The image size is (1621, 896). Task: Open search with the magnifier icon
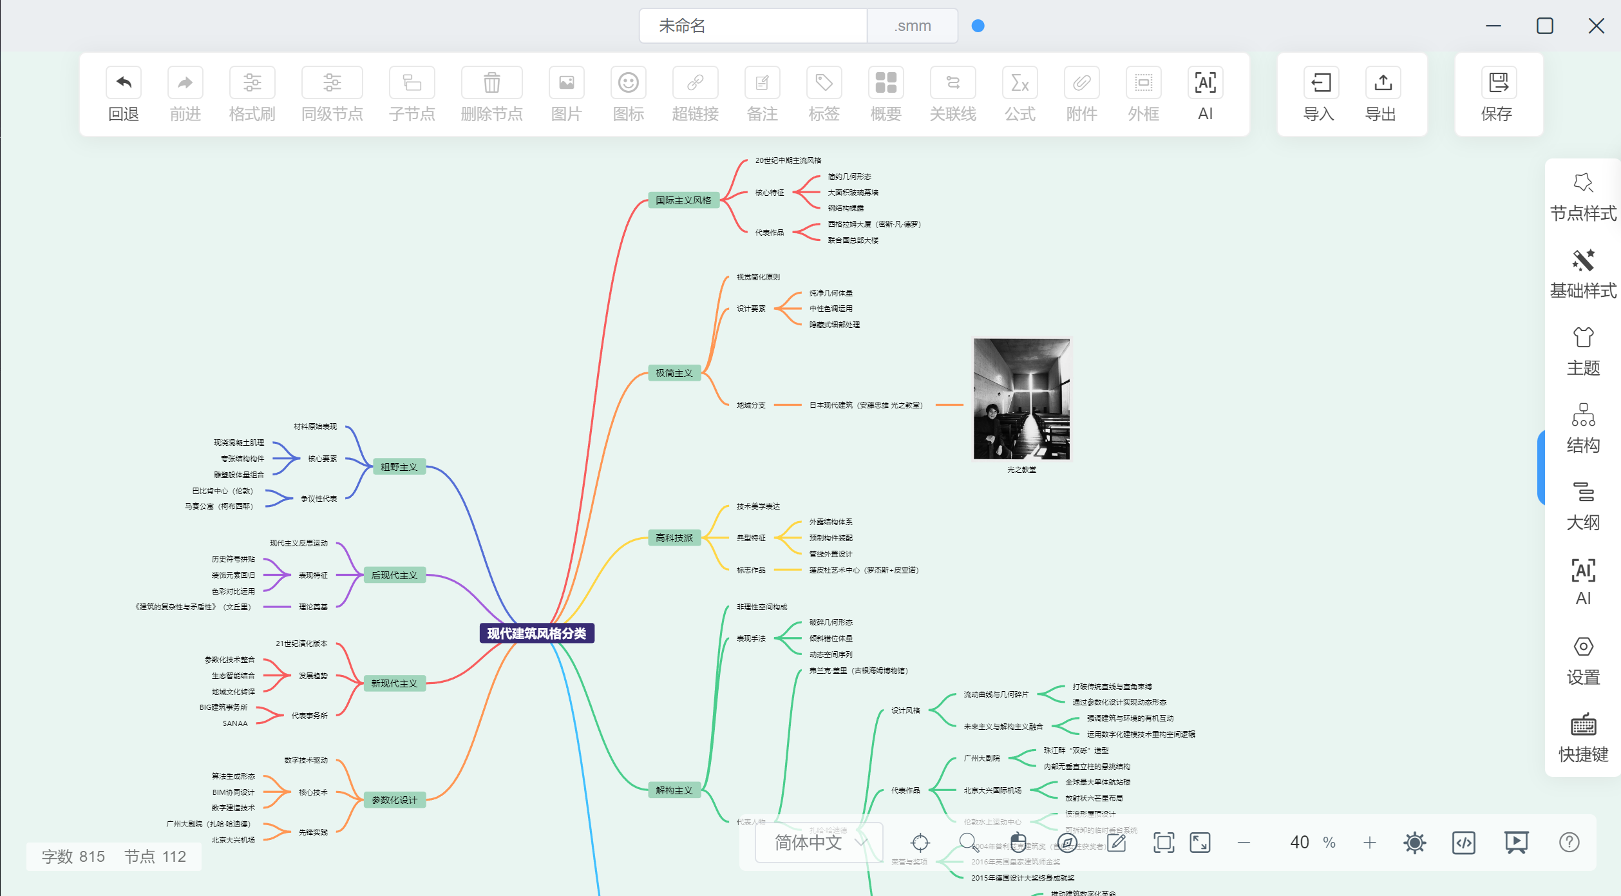click(x=968, y=842)
